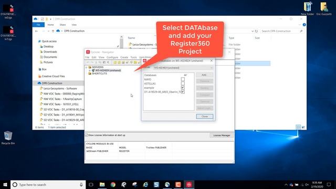Select the ASTELLAS database row

click(150, 83)
